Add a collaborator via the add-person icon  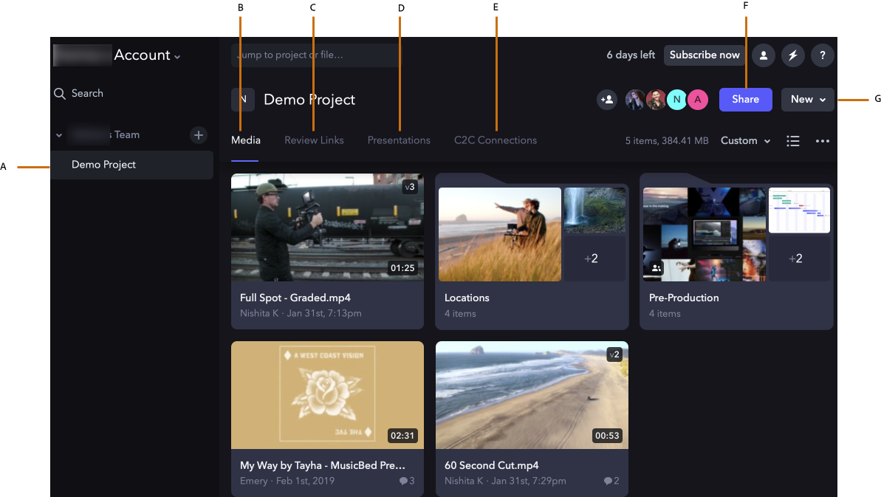[x=606, y=100]
